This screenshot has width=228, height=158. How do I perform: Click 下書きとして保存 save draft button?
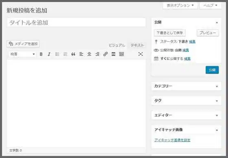pyautogui.click(x=170, y=33)
